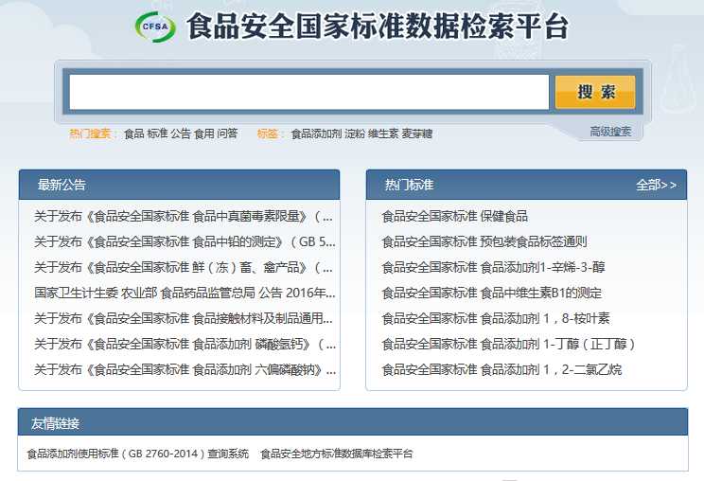
Task: Open 食品安全地方标准数据库检索平台 link
Action: [336, 454]
